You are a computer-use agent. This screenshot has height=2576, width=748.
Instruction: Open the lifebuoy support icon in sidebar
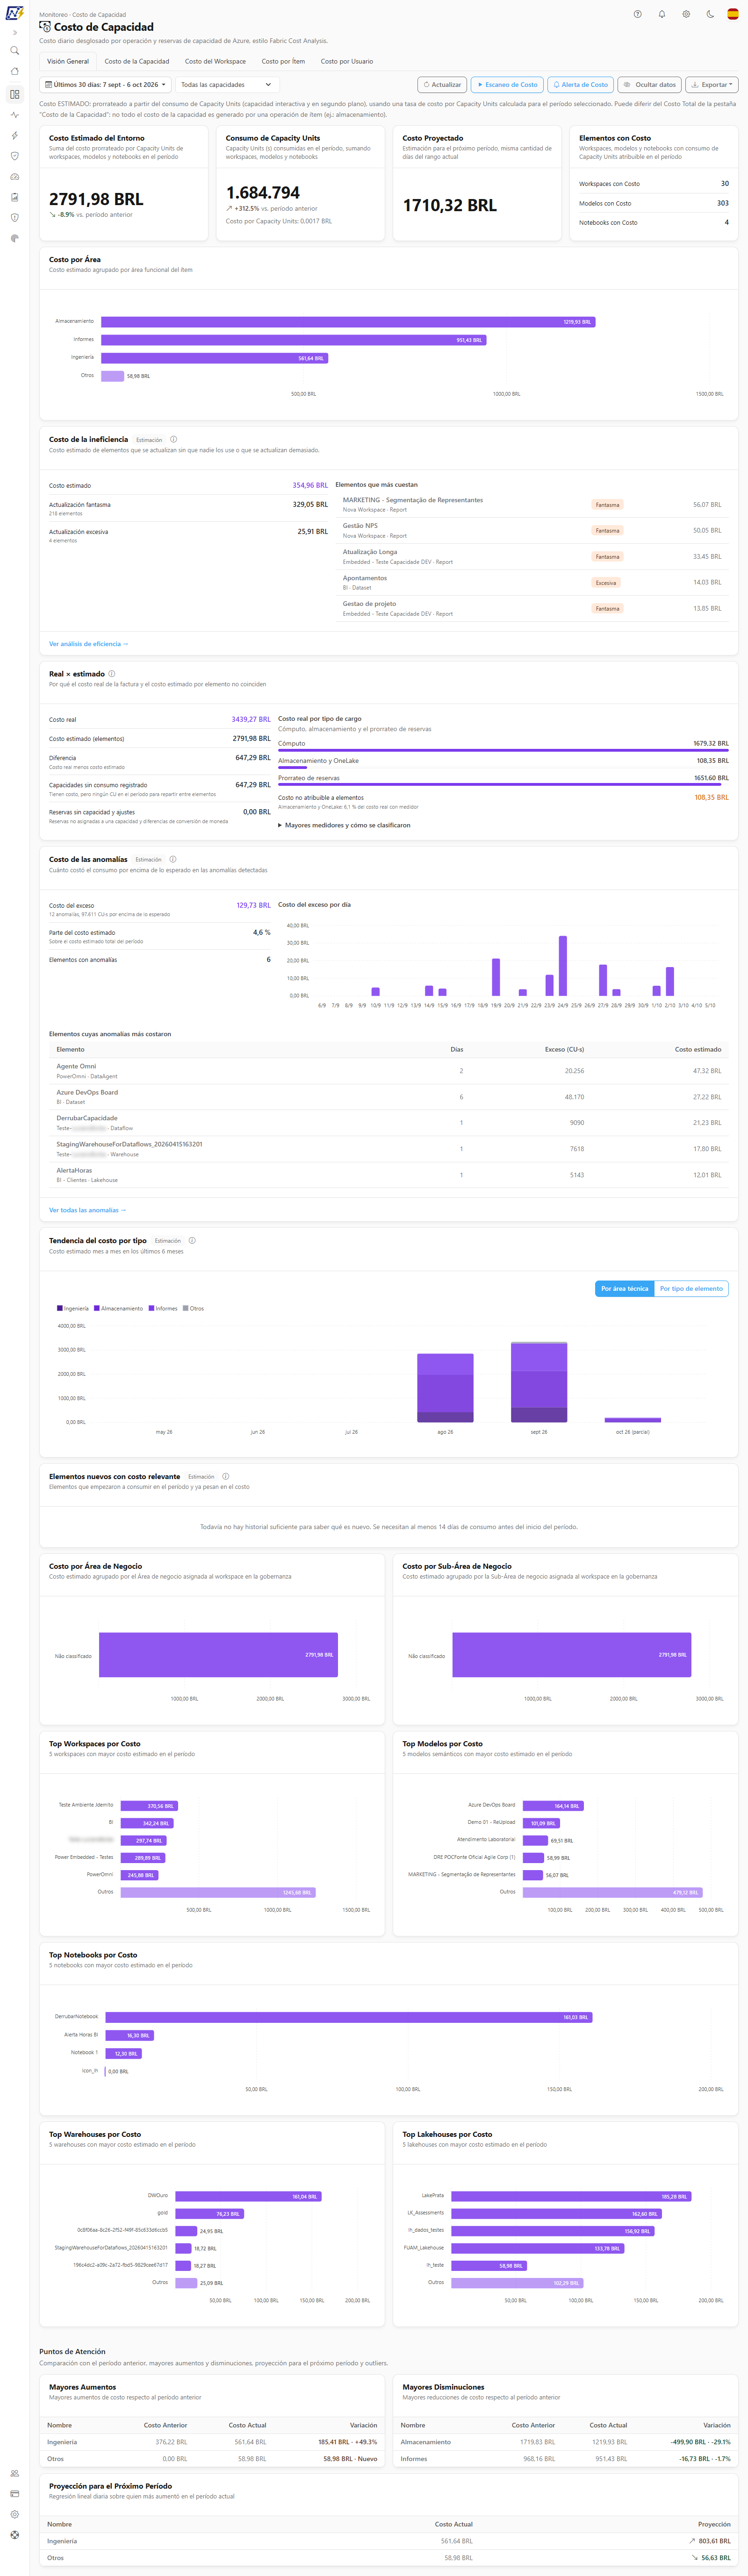(x=14, y=2534)
